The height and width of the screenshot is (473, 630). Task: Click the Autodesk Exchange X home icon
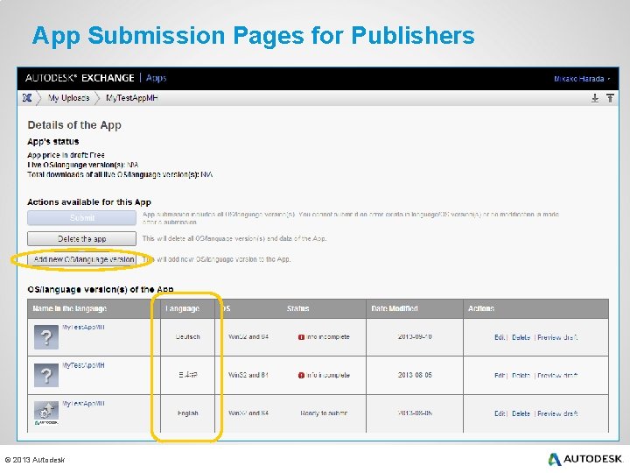pyautogui.click(x=27, y=98)
